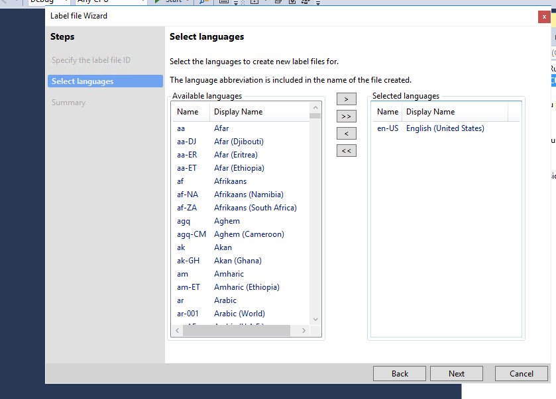Select the Afar (Djibouti) row
556x399 pixels.
(x=241, y=142)
